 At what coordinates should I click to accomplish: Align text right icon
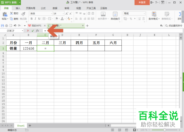click(x=85, y=19)
